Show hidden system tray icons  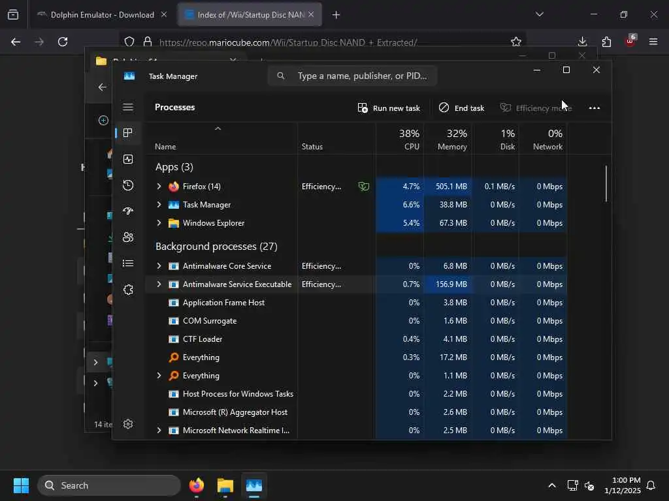[551, 485]
